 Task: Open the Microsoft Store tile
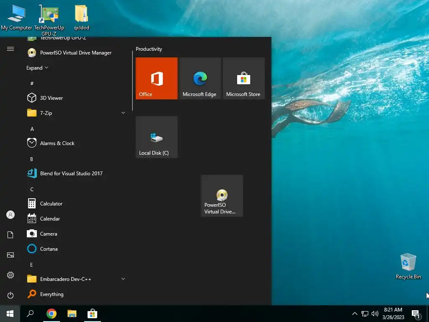pos(244,78)
